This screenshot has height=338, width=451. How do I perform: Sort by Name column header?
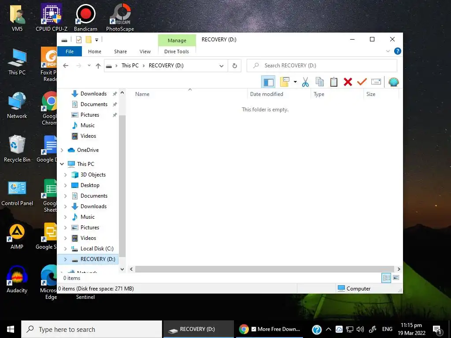tap(189, 94)
